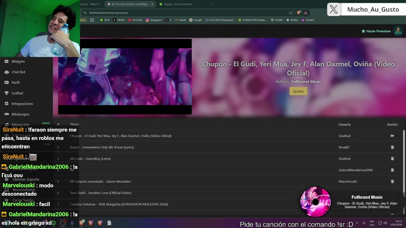The width and height of the screenshot is (406, 228).
Task: Open the taskbar file document icon
Action: tap(109, 223)
